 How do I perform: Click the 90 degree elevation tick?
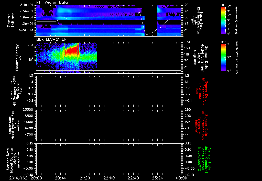click(x=187, y=5)
